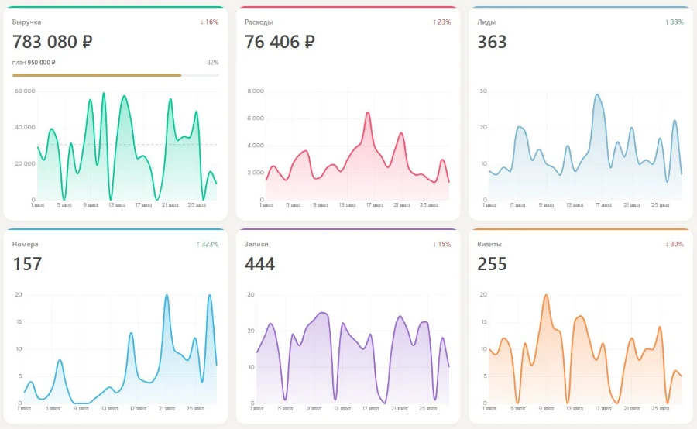Select the 255 visits total
This screenshot has width=697, height=429.
pyautogui.click(x=492, y=264)
